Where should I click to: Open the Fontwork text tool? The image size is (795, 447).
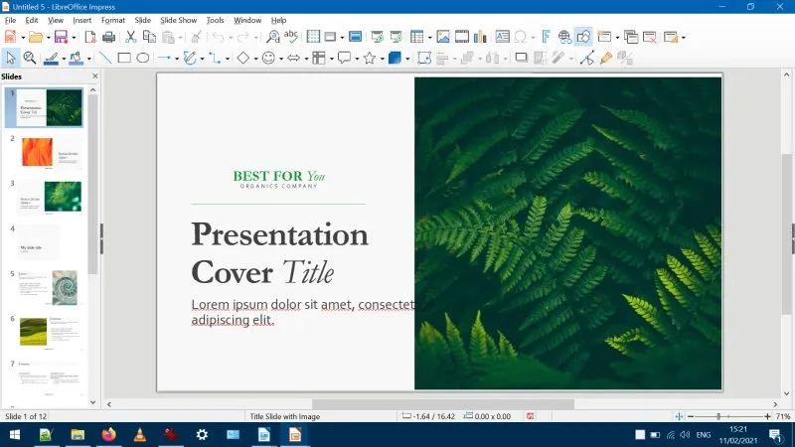click(x=546, y=37)
